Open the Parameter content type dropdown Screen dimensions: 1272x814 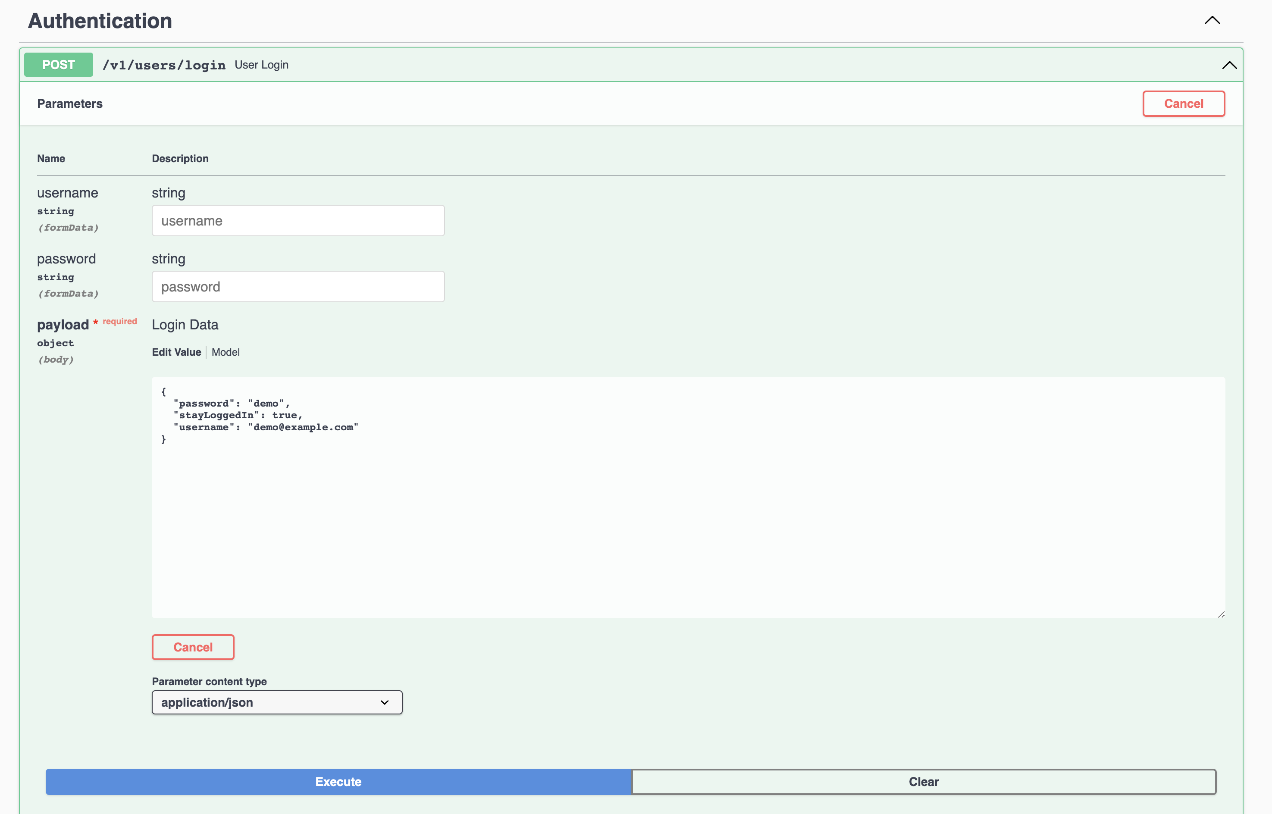point(277,702)
